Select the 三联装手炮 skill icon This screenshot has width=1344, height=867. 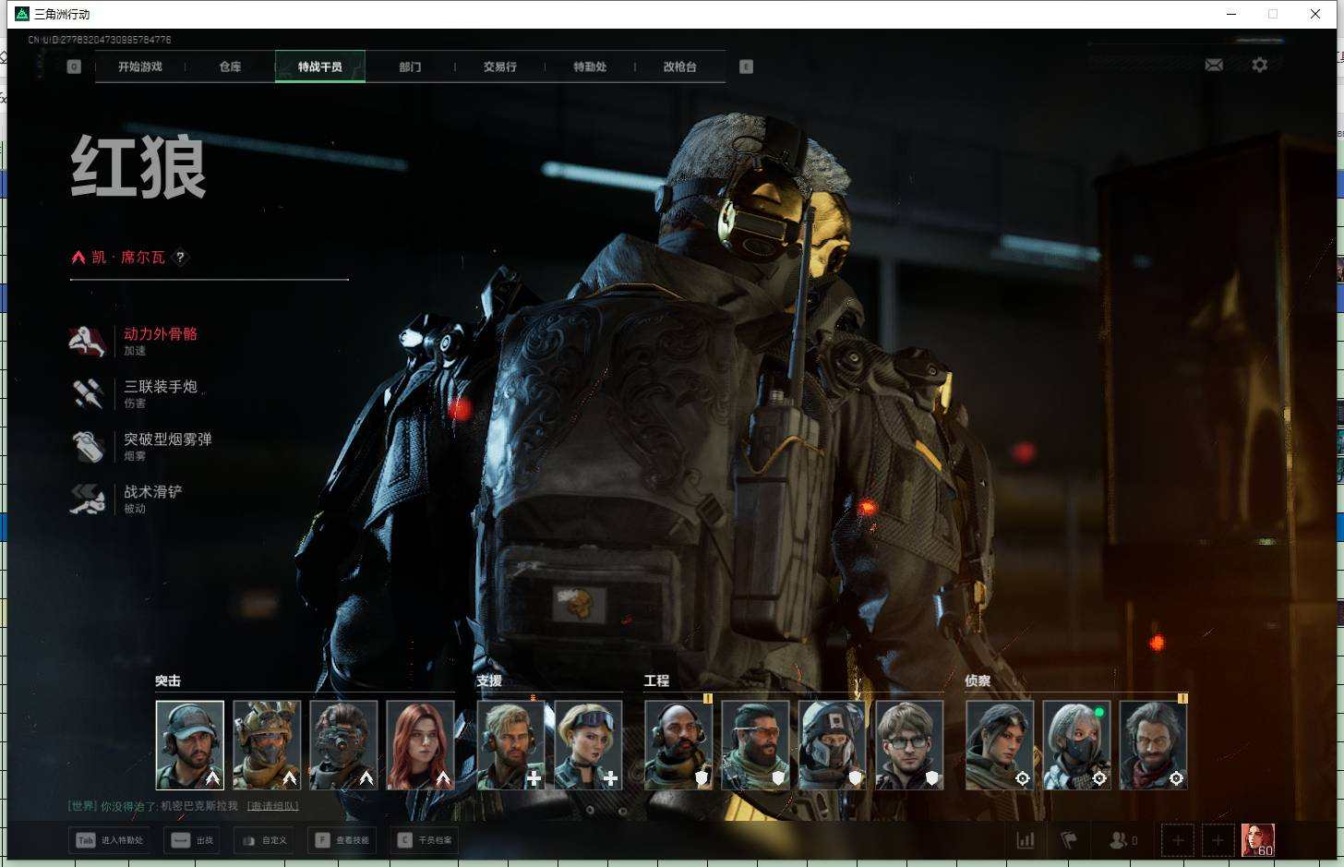point(88,393)
